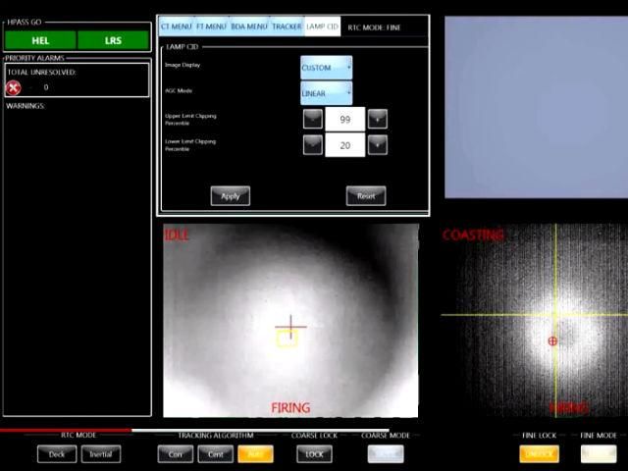Image resolution: width=628 pixels, height=471 pixels.
Task: Switch to the TRACKER tab
Action: 287,26
